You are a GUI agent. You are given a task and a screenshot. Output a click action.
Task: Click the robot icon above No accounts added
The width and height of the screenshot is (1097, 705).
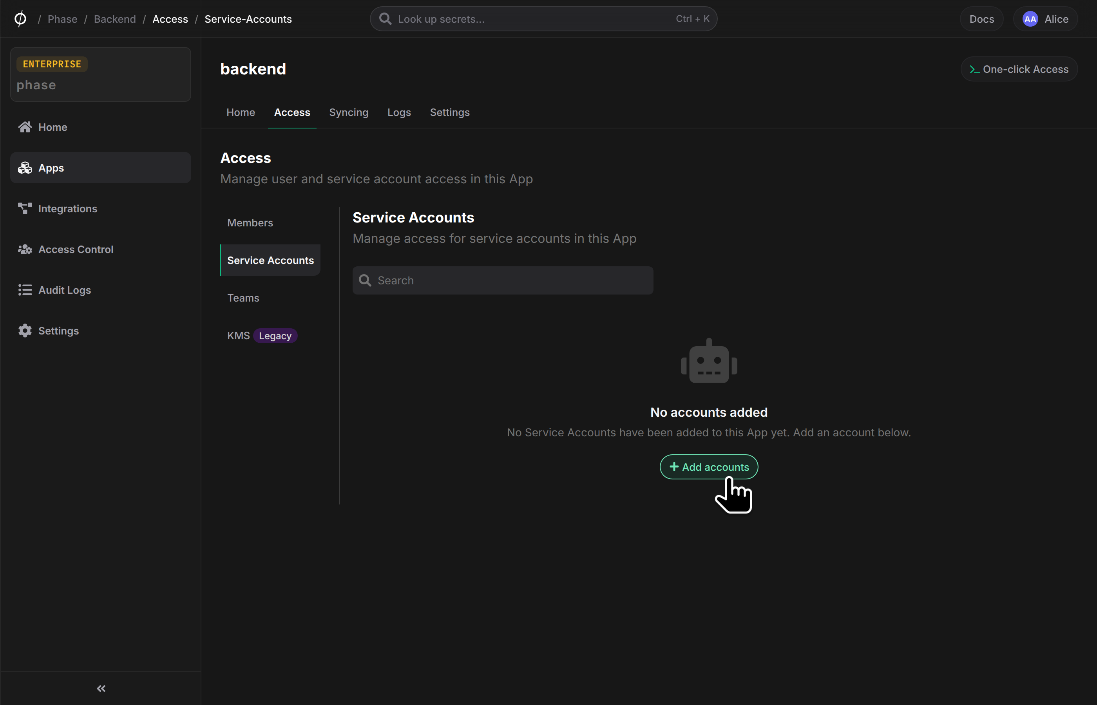[x=709, y=361]
